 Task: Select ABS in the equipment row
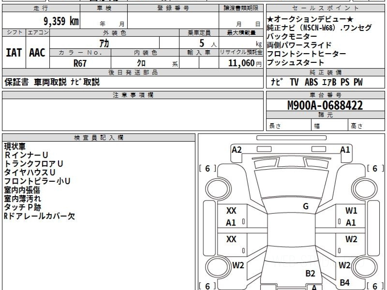pos(312,82)
